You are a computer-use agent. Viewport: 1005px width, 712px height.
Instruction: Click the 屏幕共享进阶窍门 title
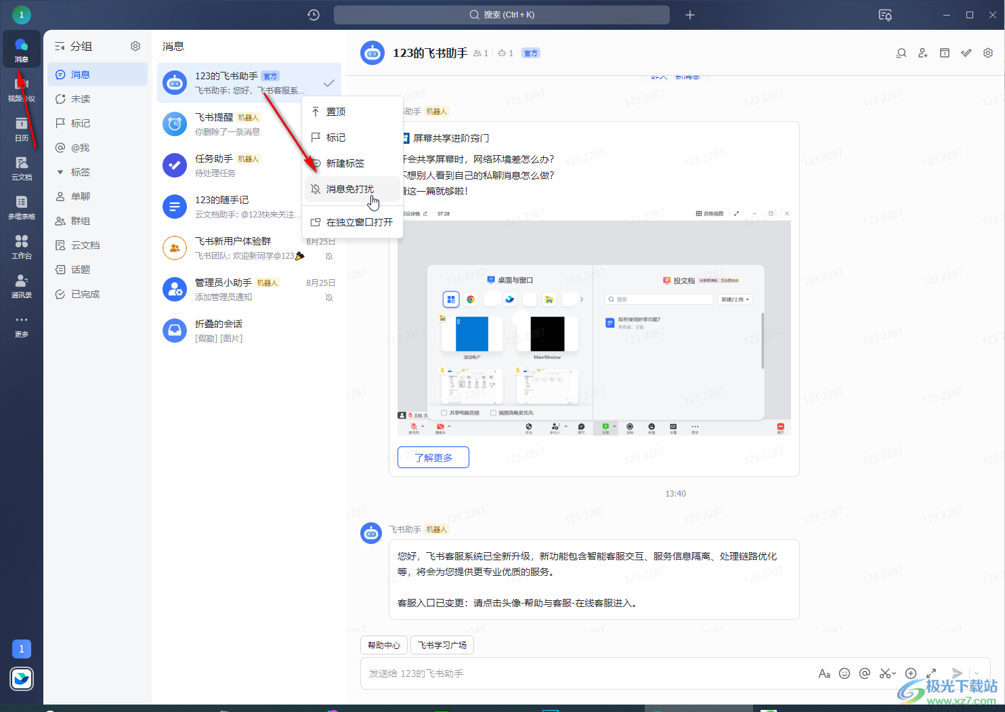(451, 138)
